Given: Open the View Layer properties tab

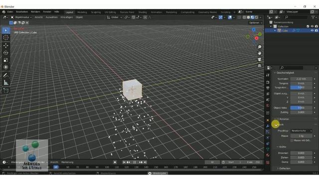Looking at the screenshot, I should tap(268, 94).
